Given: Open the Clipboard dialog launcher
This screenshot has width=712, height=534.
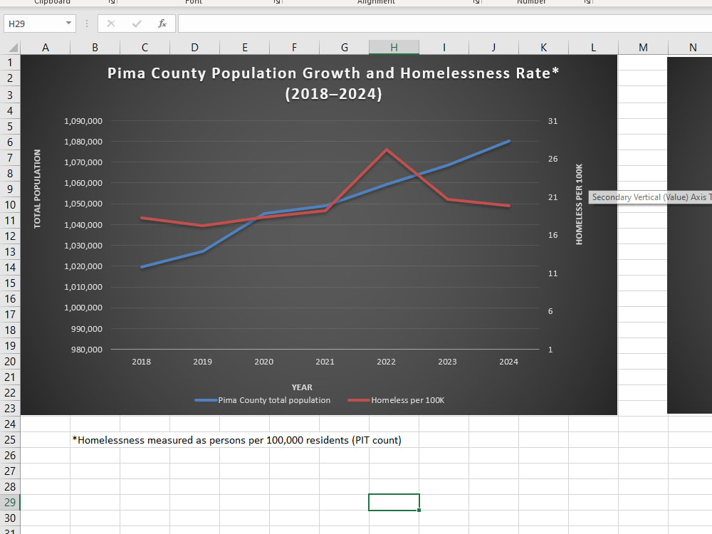Looking at the screenshot, I should pyautogui.click(x=112, y=2).
